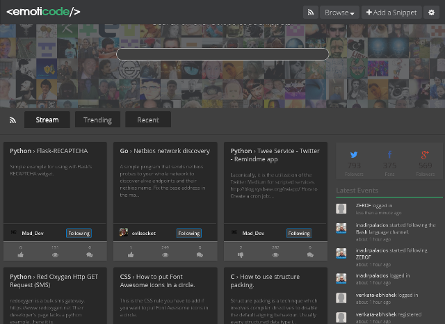Switch to the Trending tab
445x324 pixels.
[97, 120]
